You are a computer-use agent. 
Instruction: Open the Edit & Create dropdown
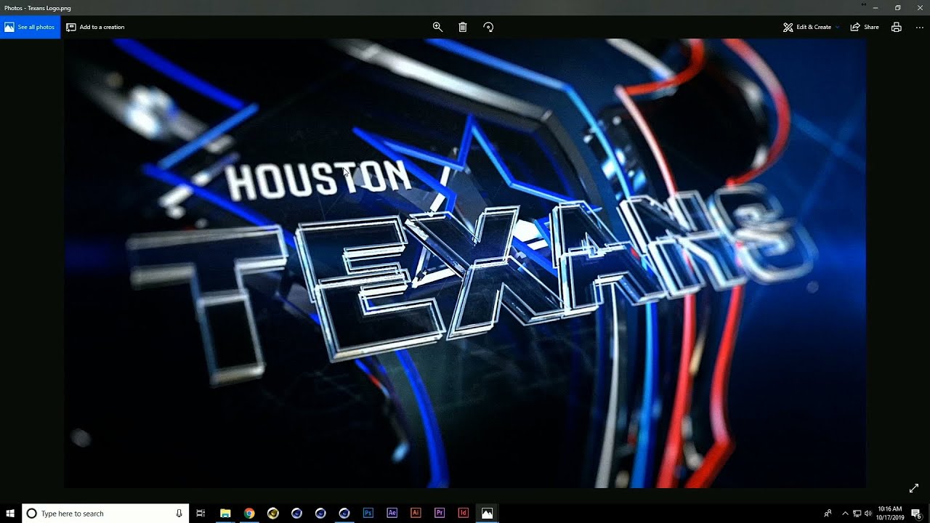[811, 27]
